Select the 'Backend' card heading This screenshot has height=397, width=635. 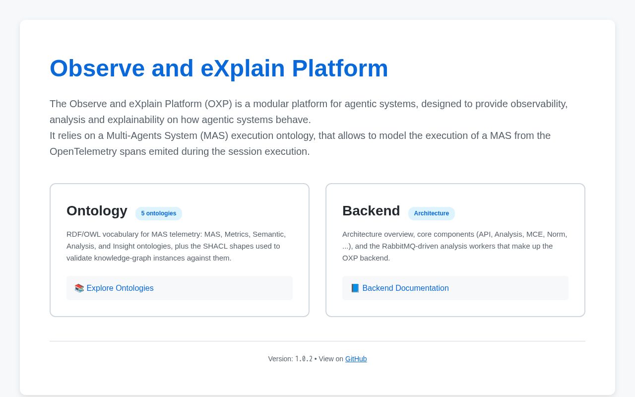371,211
